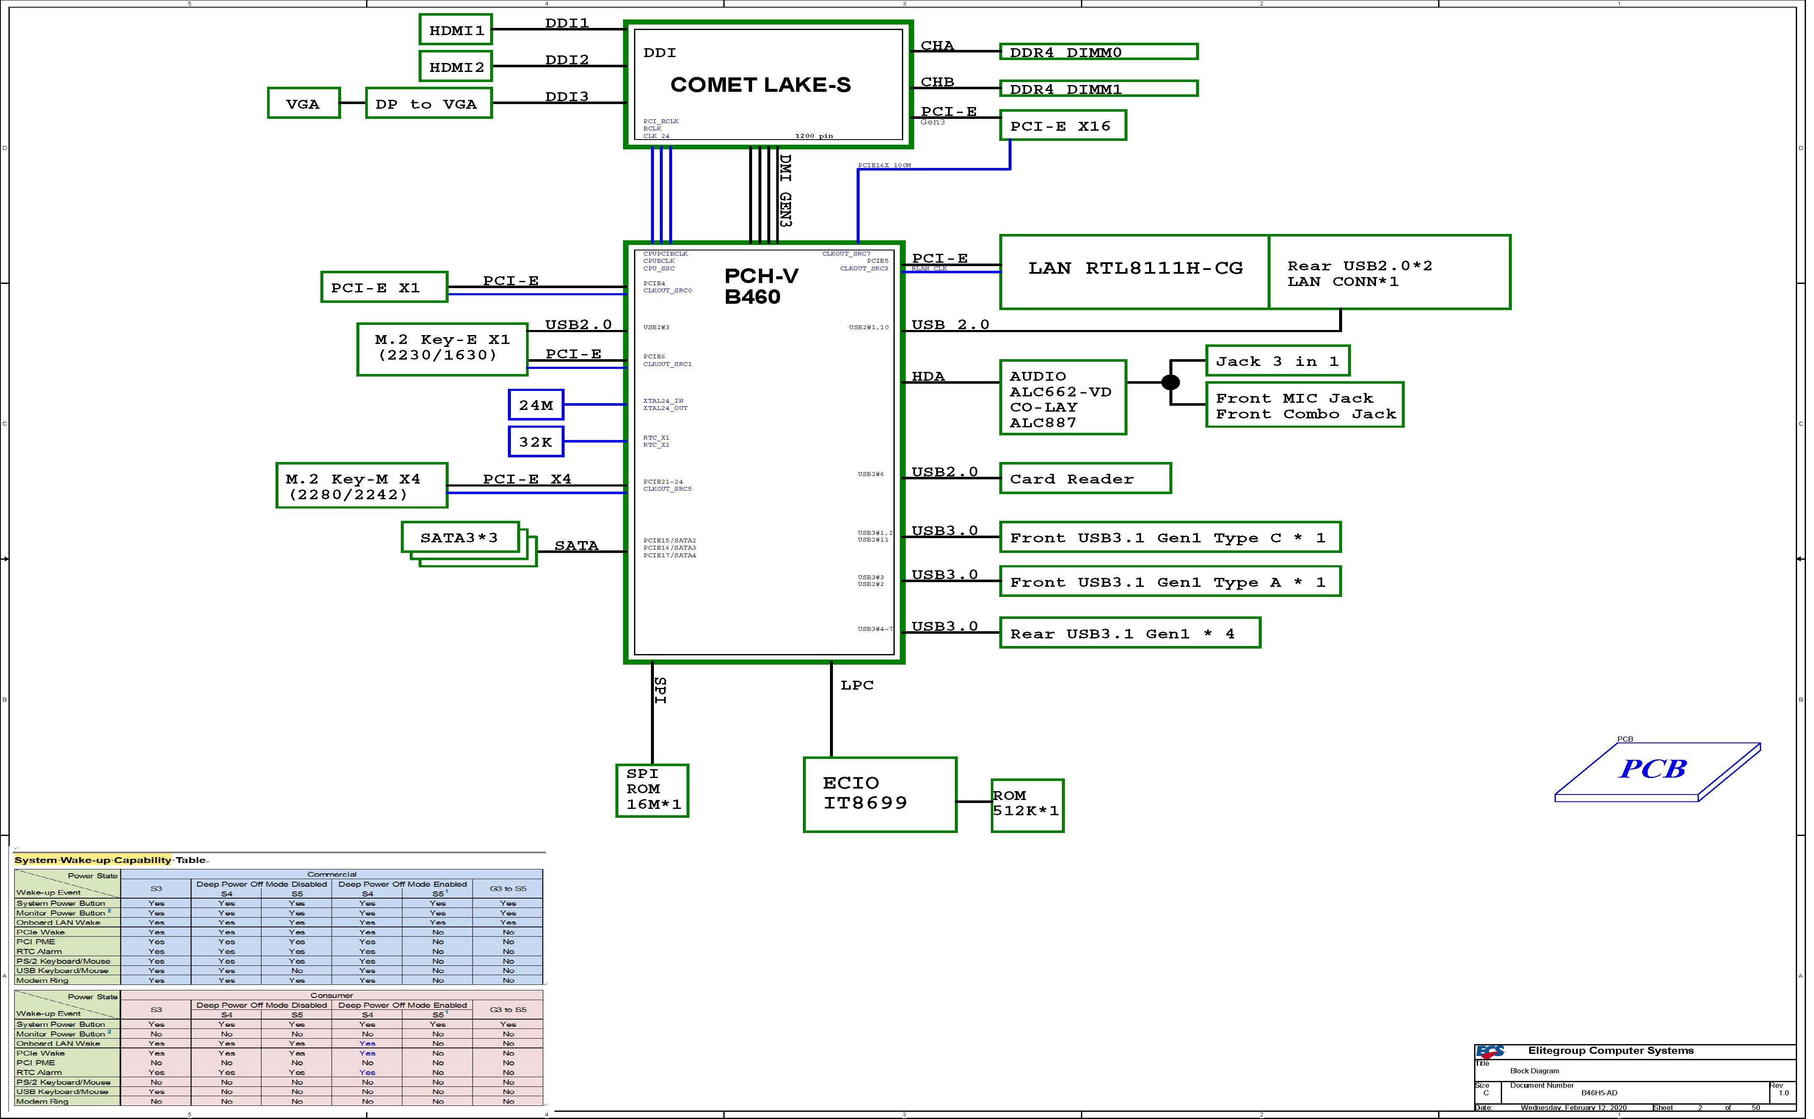Select the Block Diagram title text
The image size is (1814, 1119).
coord(1535,1071)
